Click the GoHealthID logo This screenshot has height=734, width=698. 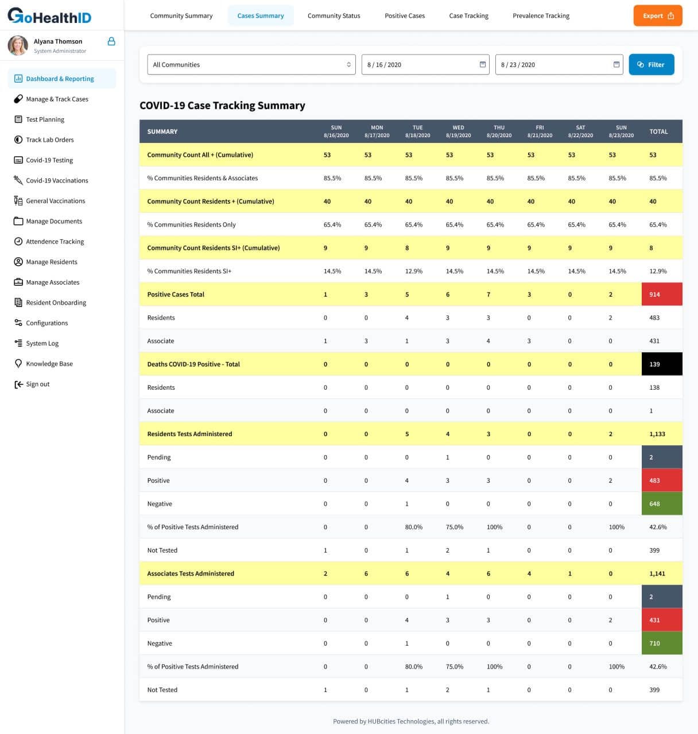point(49,15)
